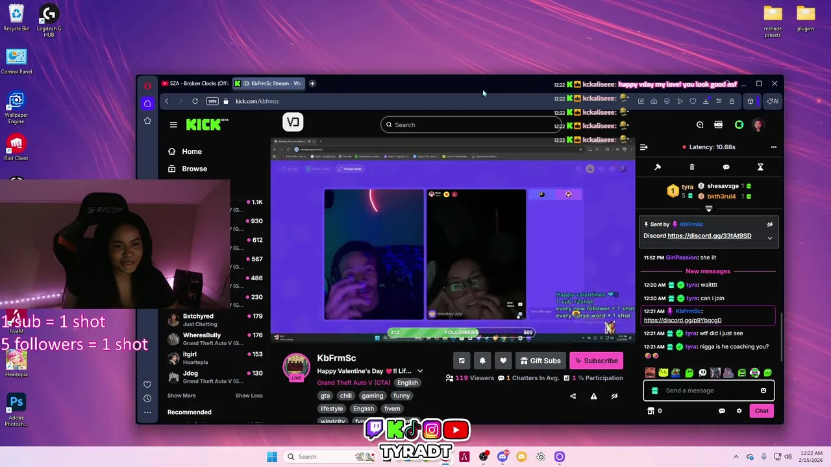
Task: Click the gift icon in message box
Action: [654, 390]
